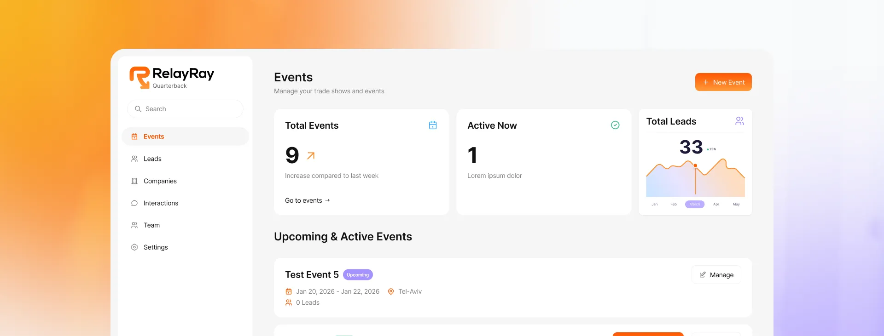Open the Events menu item
Viewport: 884px width, 336px height.
pyautogui.click(x=185, y=137)
